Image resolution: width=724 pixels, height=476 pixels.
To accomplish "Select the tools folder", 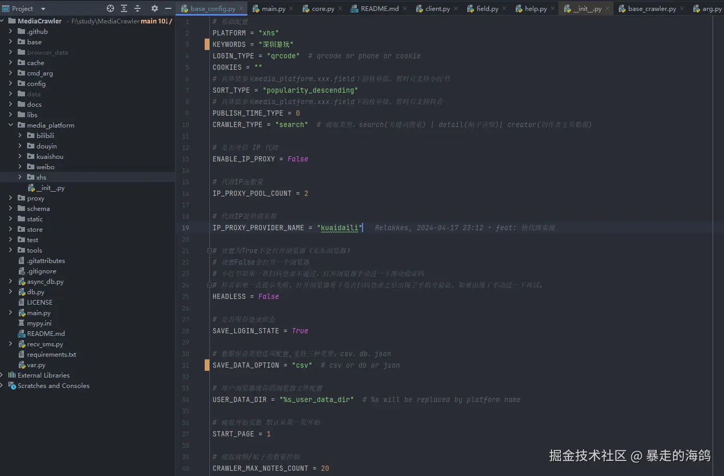I will 34,250.
